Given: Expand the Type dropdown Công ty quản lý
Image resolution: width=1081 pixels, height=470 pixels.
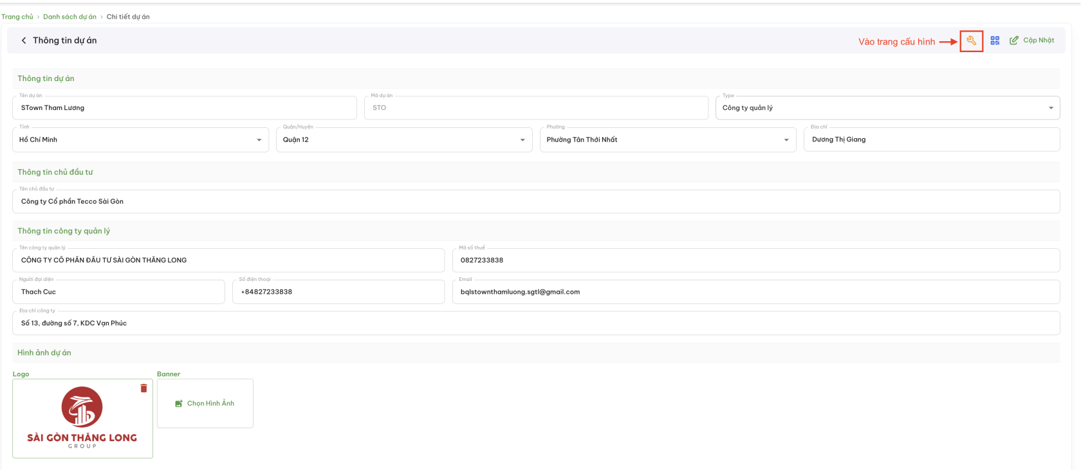Looking at the screenshot, I should pos(887,108).
